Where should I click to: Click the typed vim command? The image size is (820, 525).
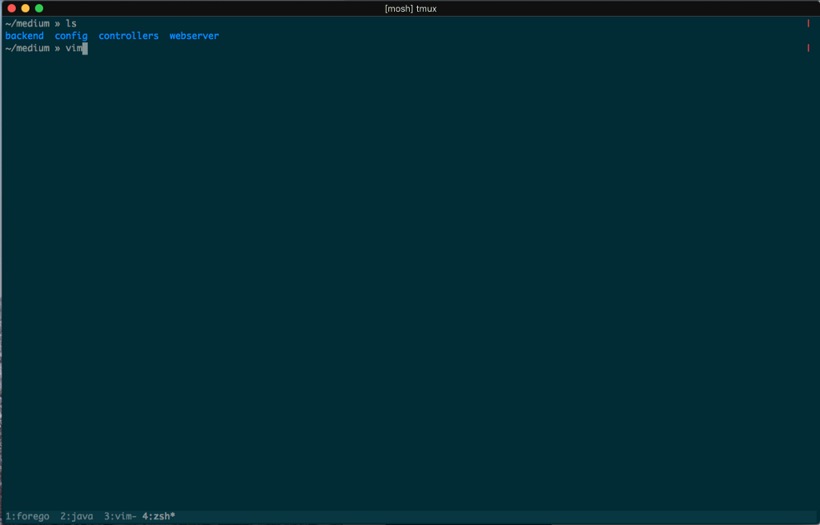[74, 48]
